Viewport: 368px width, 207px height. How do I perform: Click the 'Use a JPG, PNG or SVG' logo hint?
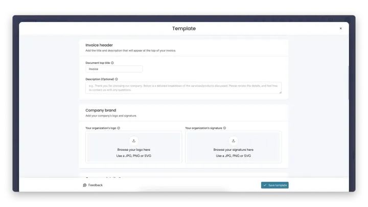(134, 156)
